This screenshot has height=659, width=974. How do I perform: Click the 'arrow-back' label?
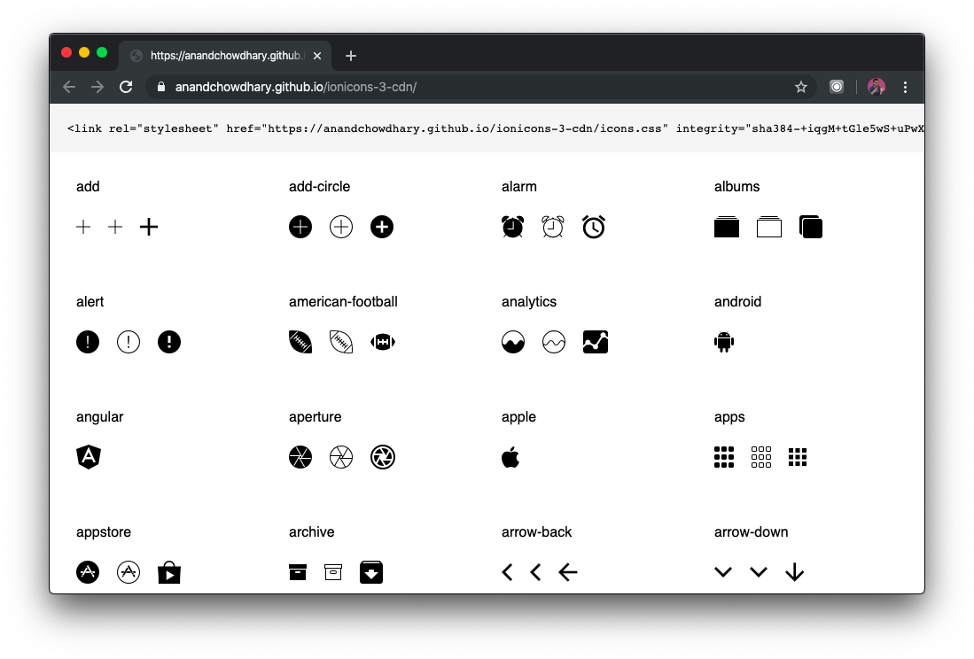click(537, 532)
